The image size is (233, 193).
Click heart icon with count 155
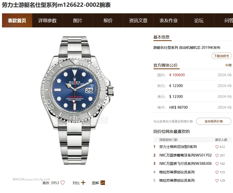tap(217, 172)
